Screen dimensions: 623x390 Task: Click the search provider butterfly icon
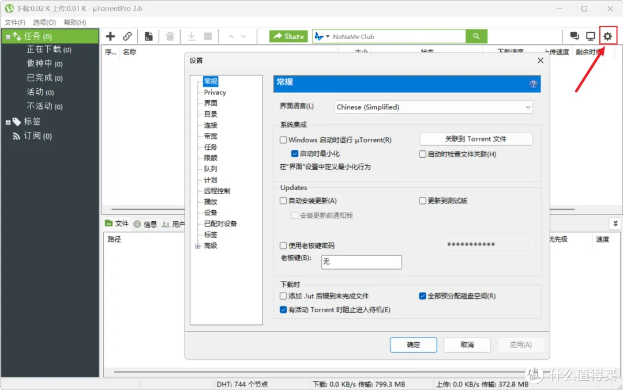319,36
